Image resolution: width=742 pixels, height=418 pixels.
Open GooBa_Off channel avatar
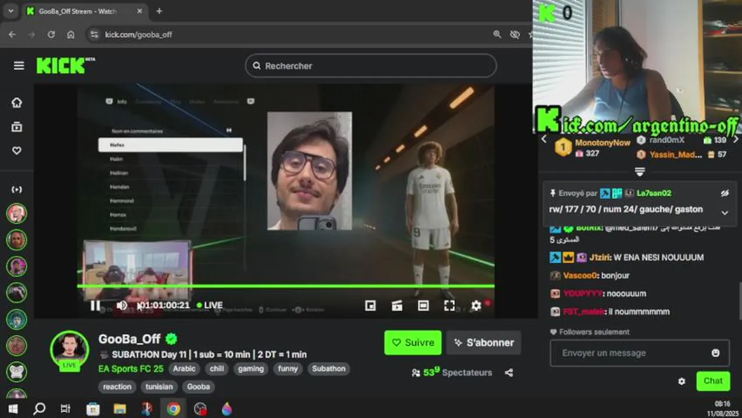point(70,349)
